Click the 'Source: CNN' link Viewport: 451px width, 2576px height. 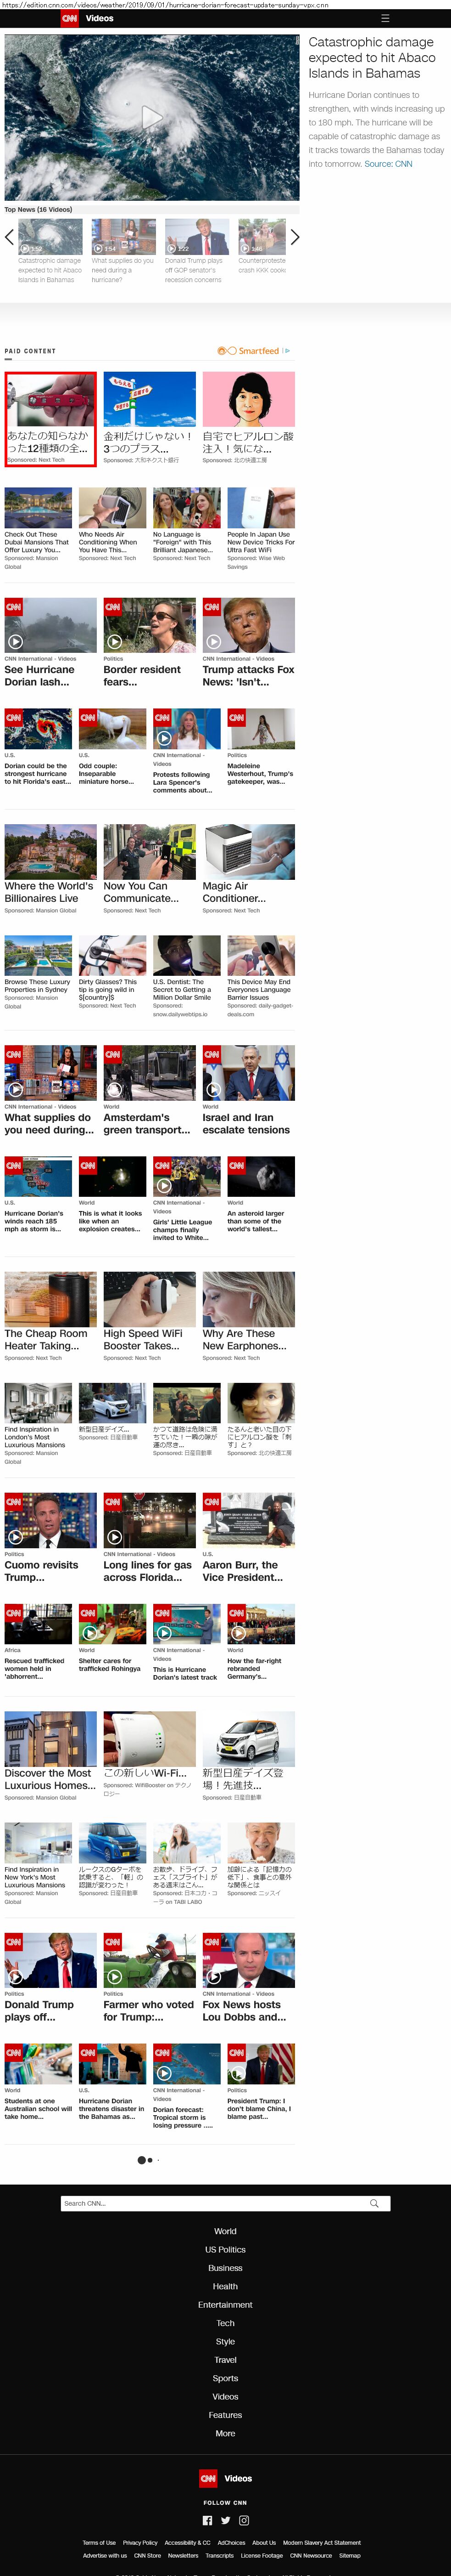pos(388,164)
